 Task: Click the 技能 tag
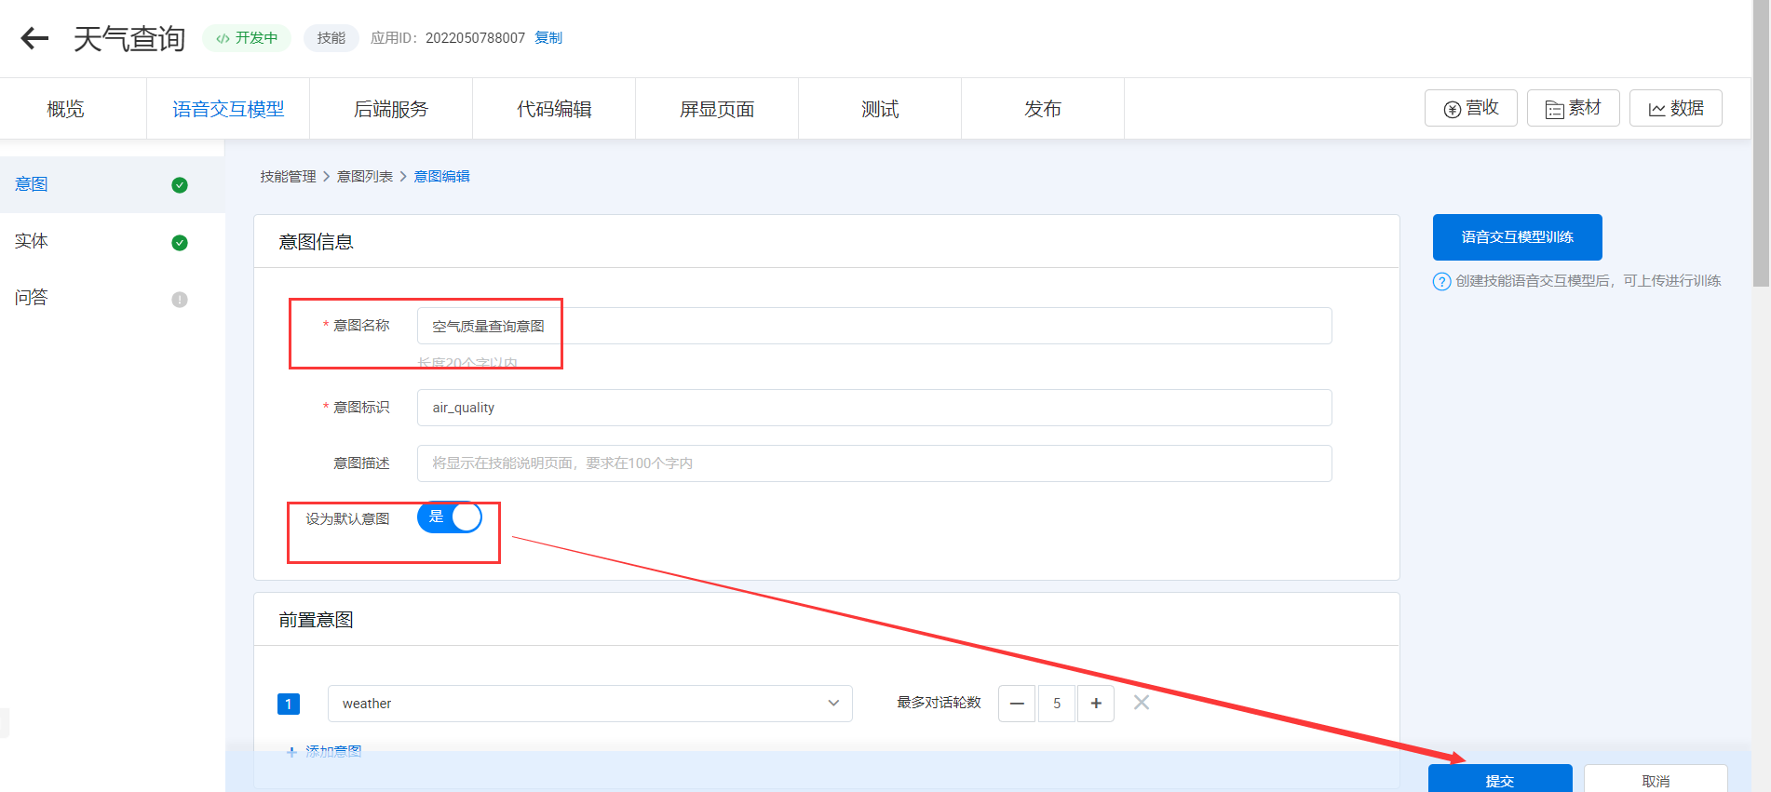(331, 38)
